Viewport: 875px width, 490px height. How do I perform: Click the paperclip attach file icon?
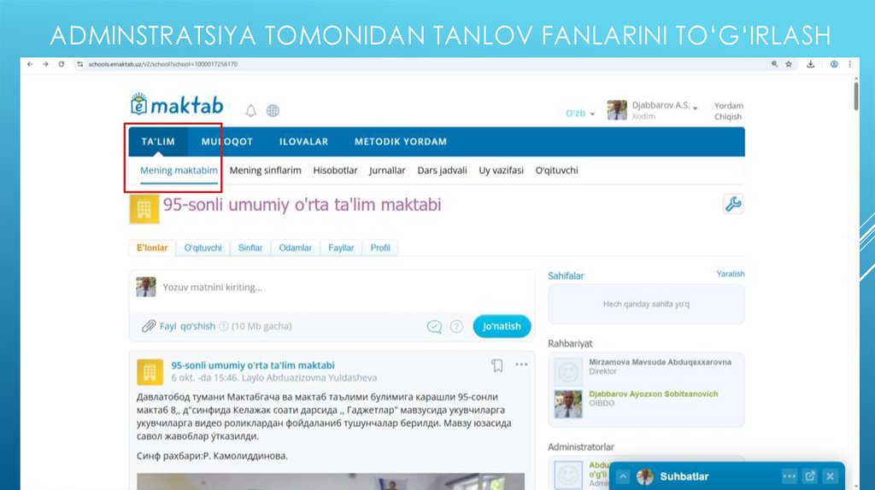tap(149, 326)
